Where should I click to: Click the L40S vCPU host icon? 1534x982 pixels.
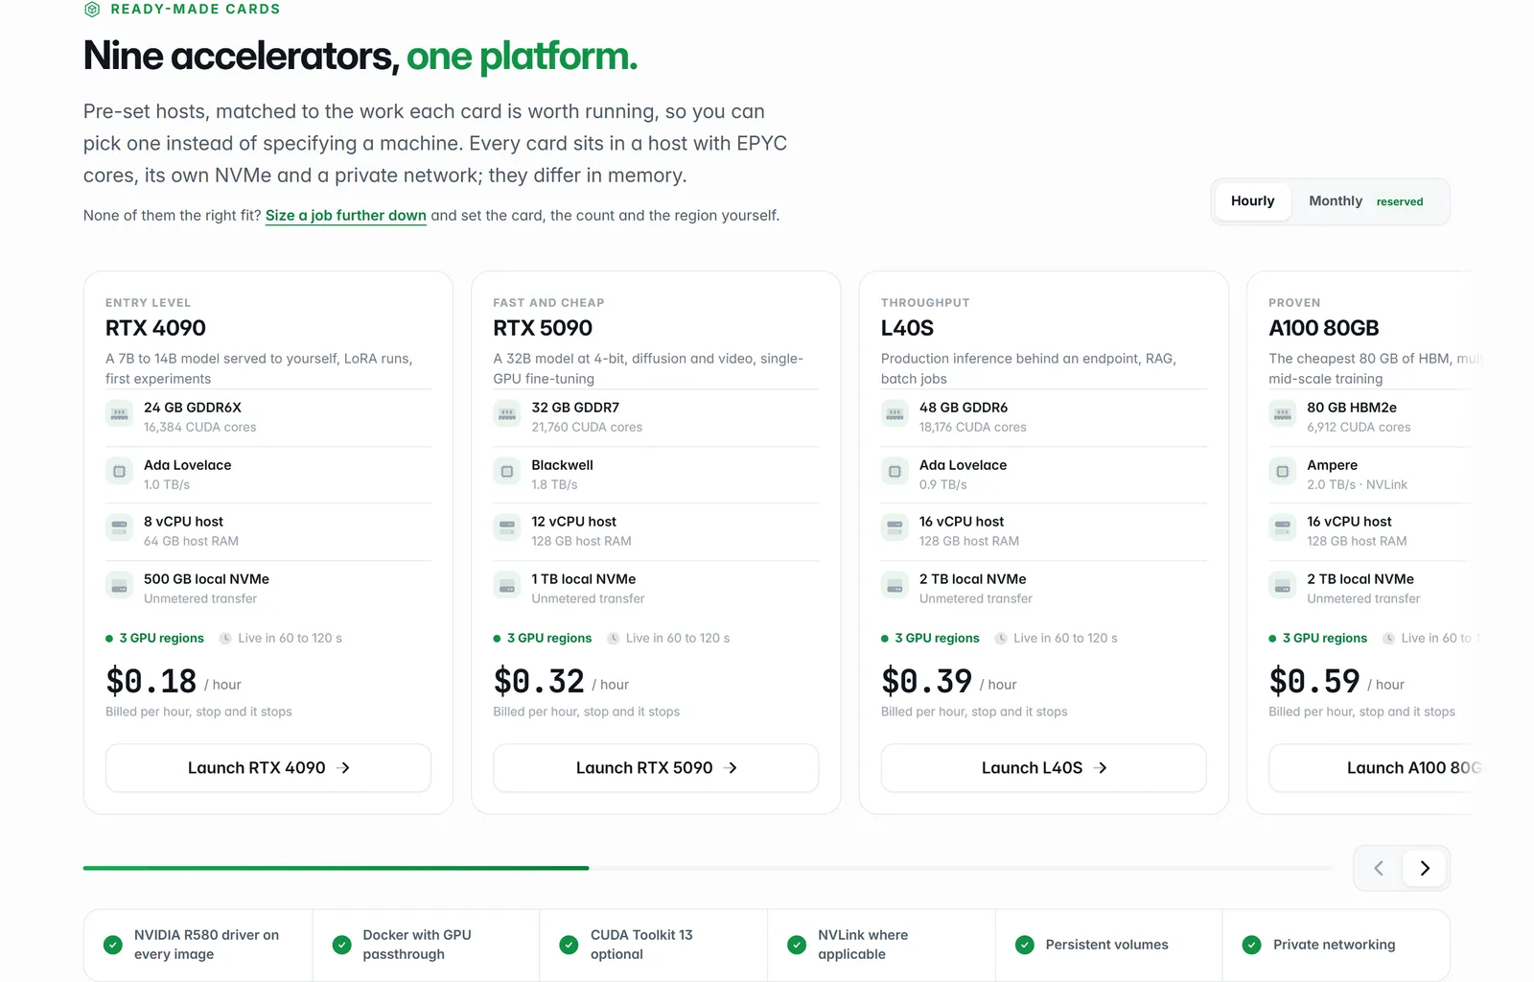click(895, 526)
